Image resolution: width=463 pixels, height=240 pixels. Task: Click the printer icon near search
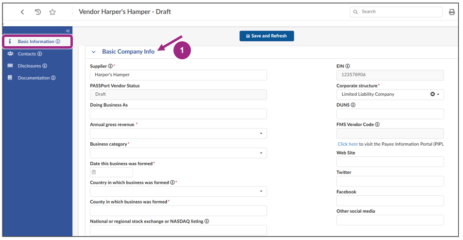452,12
